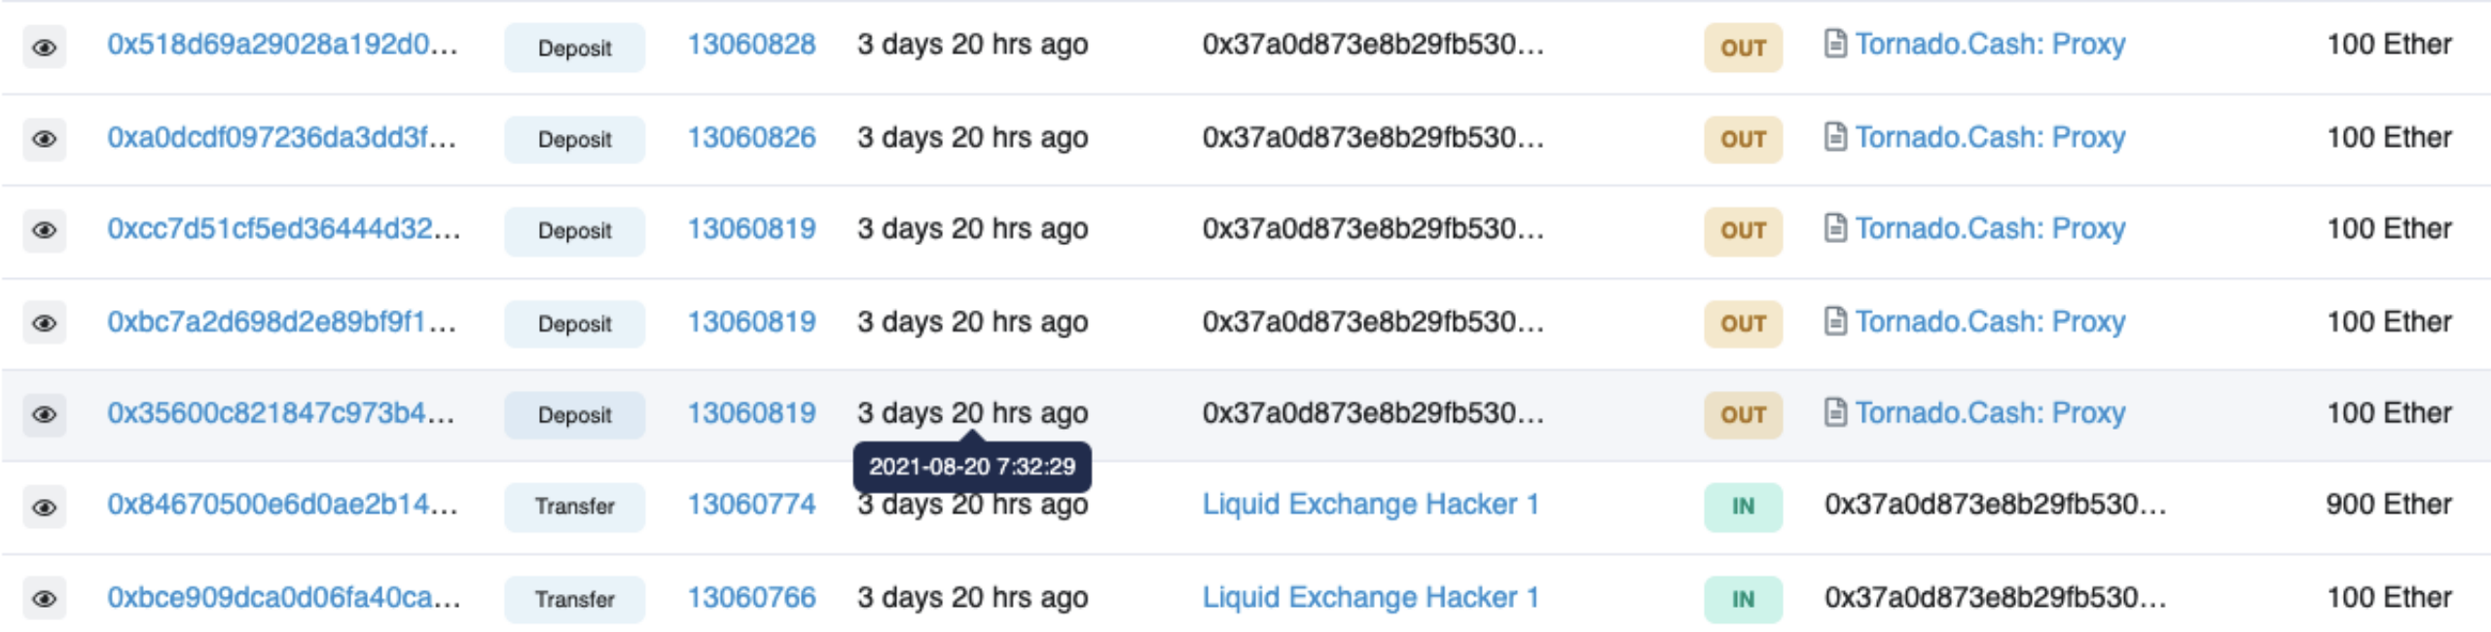2491x632 pixels.
Task: Show details eye icon for 0x35600c821847c973b4
Action: pyautogui.click(x=44, y=415)
